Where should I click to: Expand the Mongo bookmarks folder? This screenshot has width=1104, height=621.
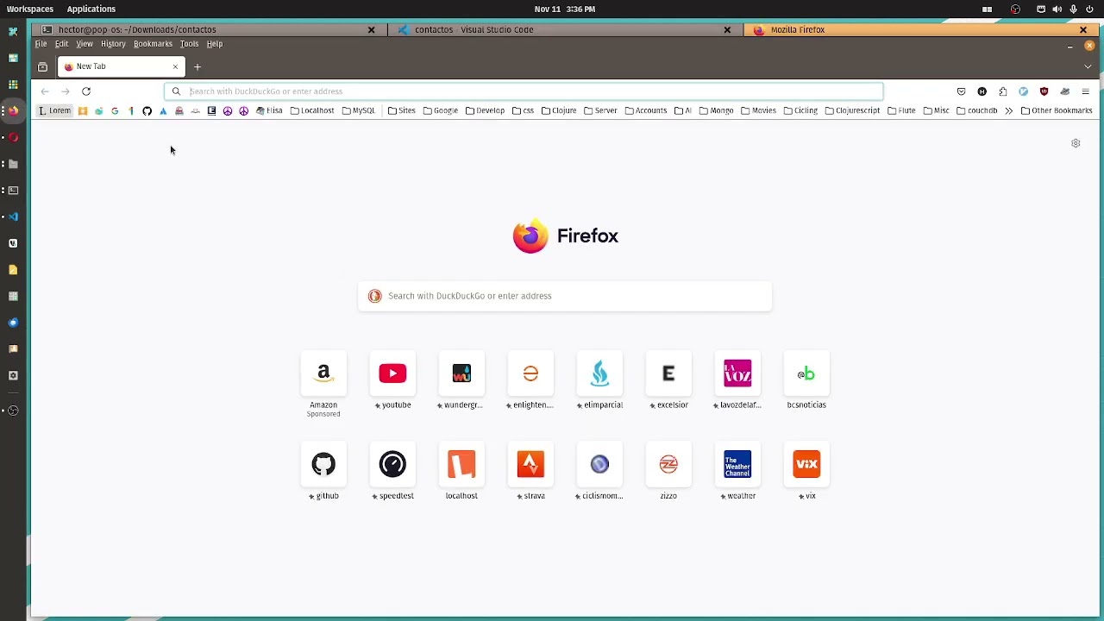pyautogui.click(x=717, y=110)
